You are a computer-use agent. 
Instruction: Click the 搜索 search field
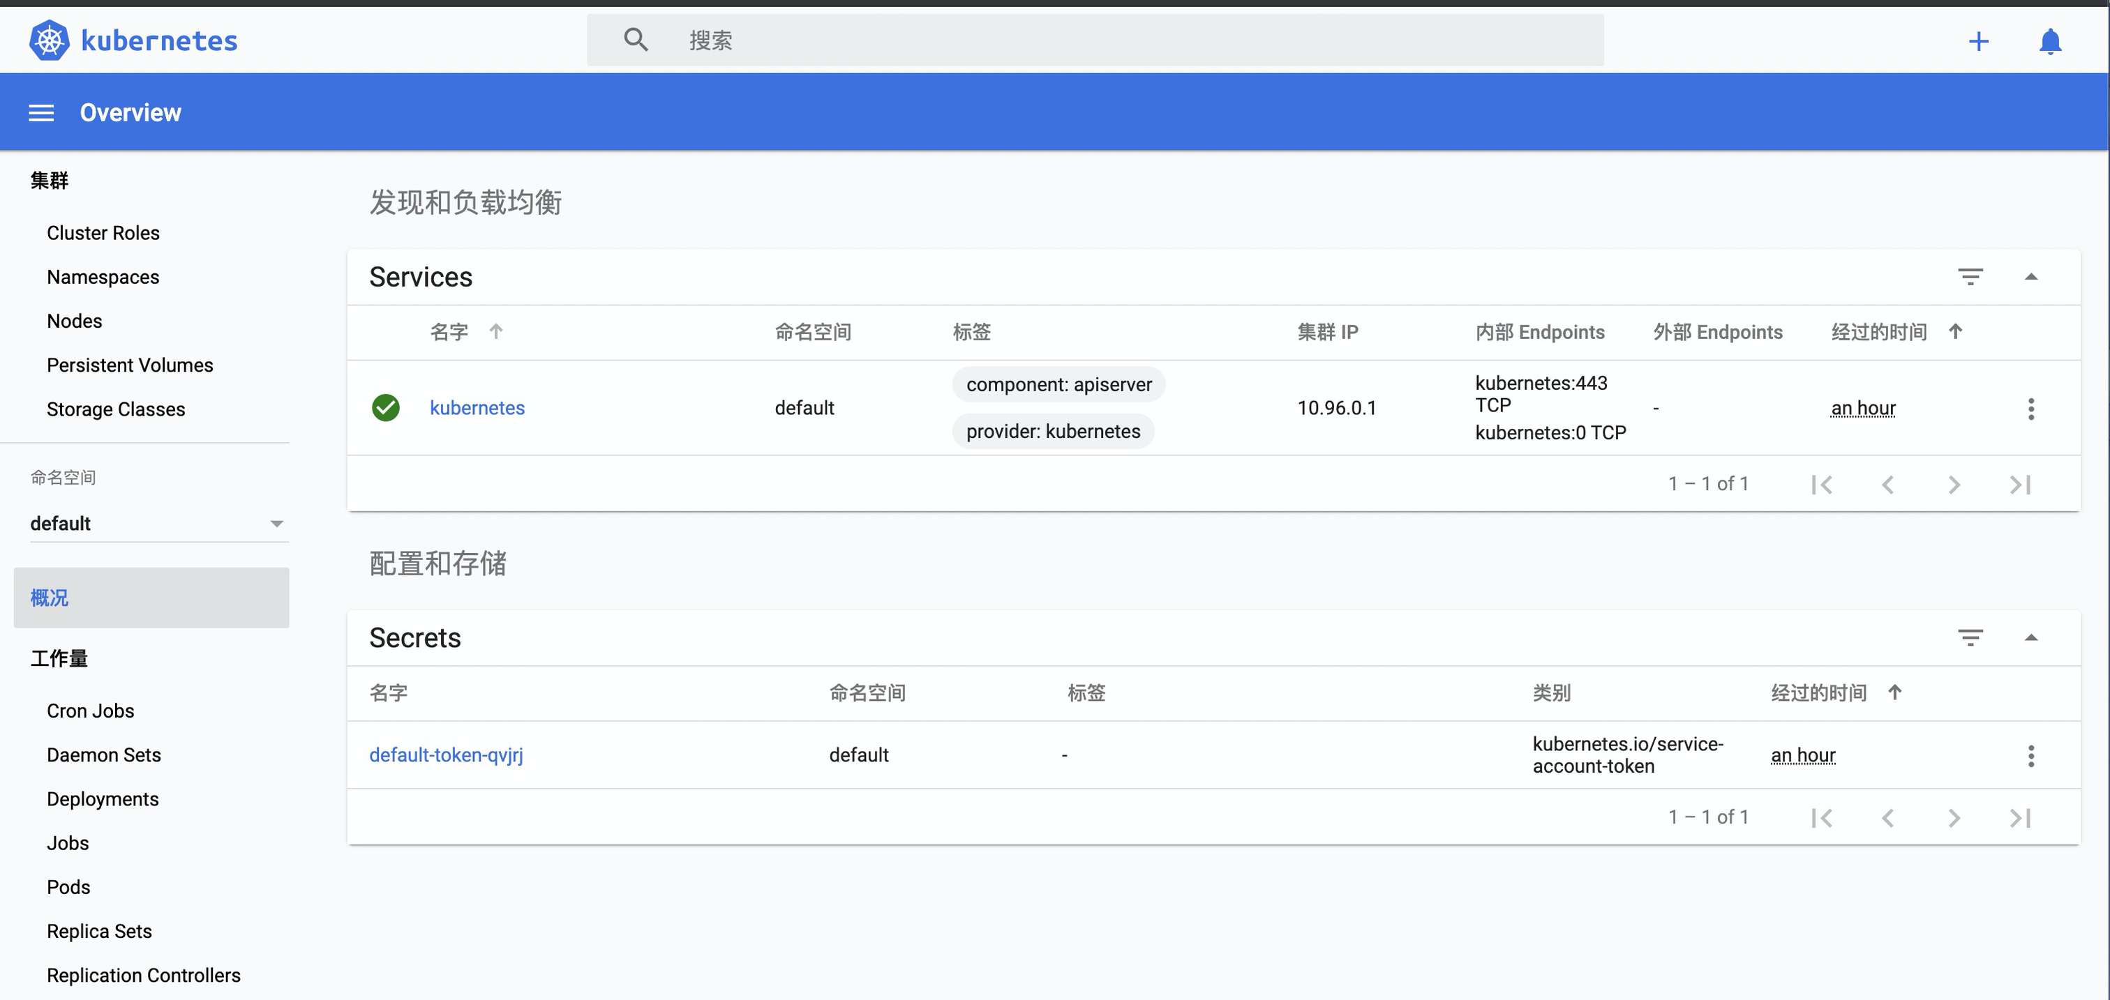[1094, 40]
